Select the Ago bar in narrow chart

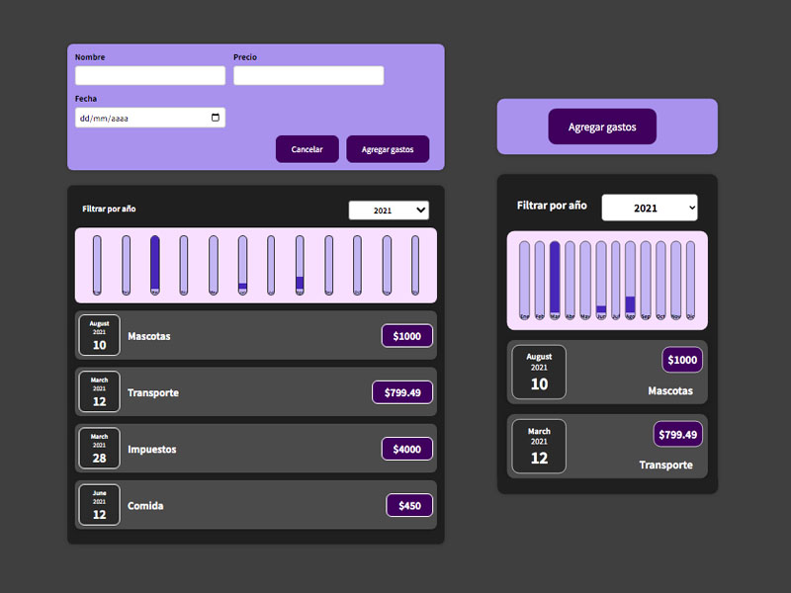630,281
